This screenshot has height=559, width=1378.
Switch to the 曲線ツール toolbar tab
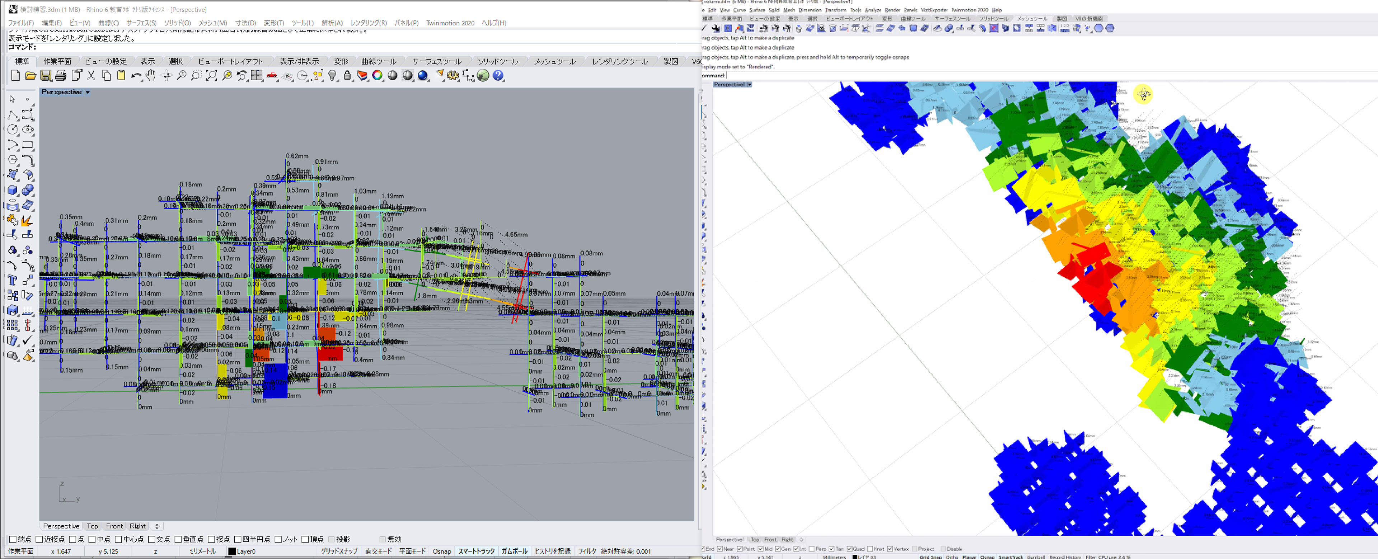(x=379, y=62)
